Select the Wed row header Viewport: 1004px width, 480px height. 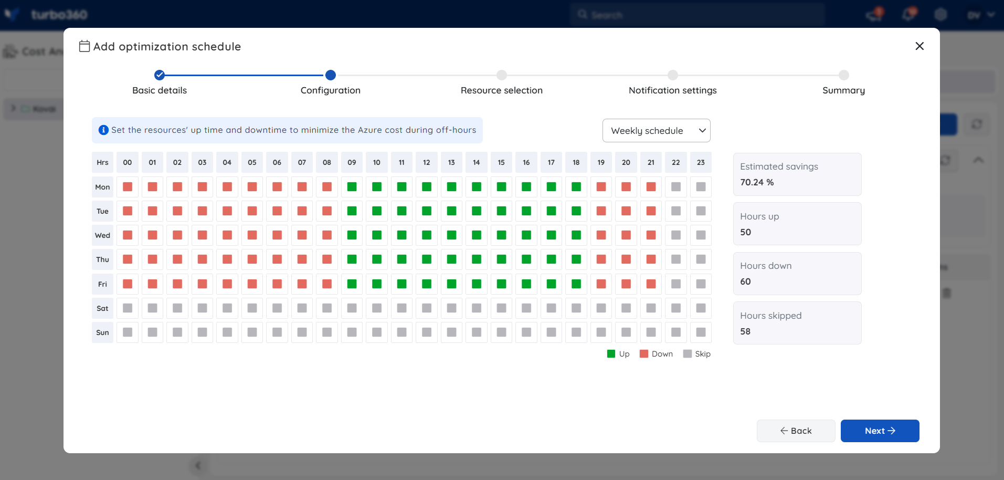pos(103,235)
